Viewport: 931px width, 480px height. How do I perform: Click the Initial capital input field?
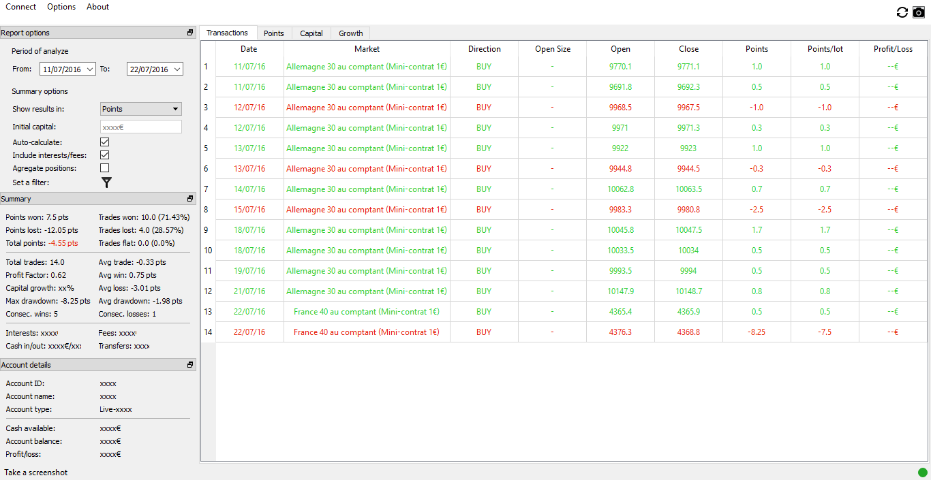tap(141, 127)
